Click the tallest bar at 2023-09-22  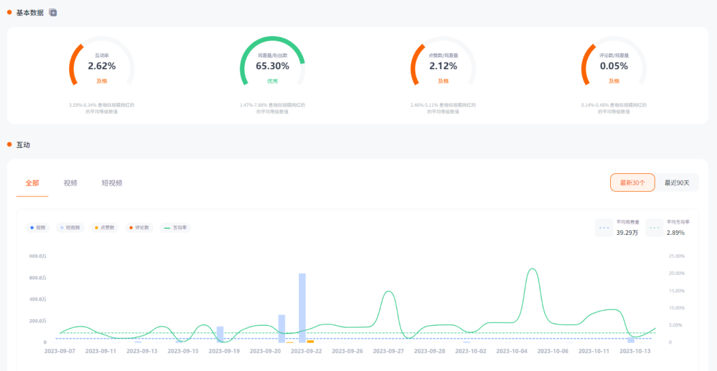[x=302, y=308]
